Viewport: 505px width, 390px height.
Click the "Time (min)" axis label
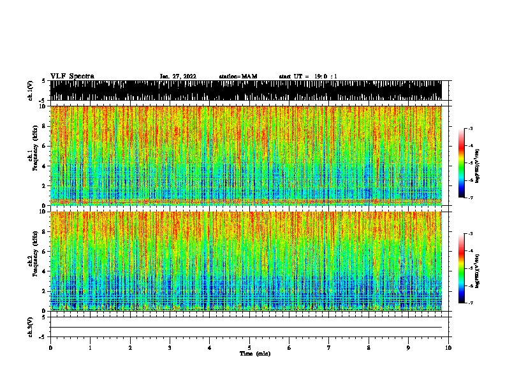coord(255,354)
